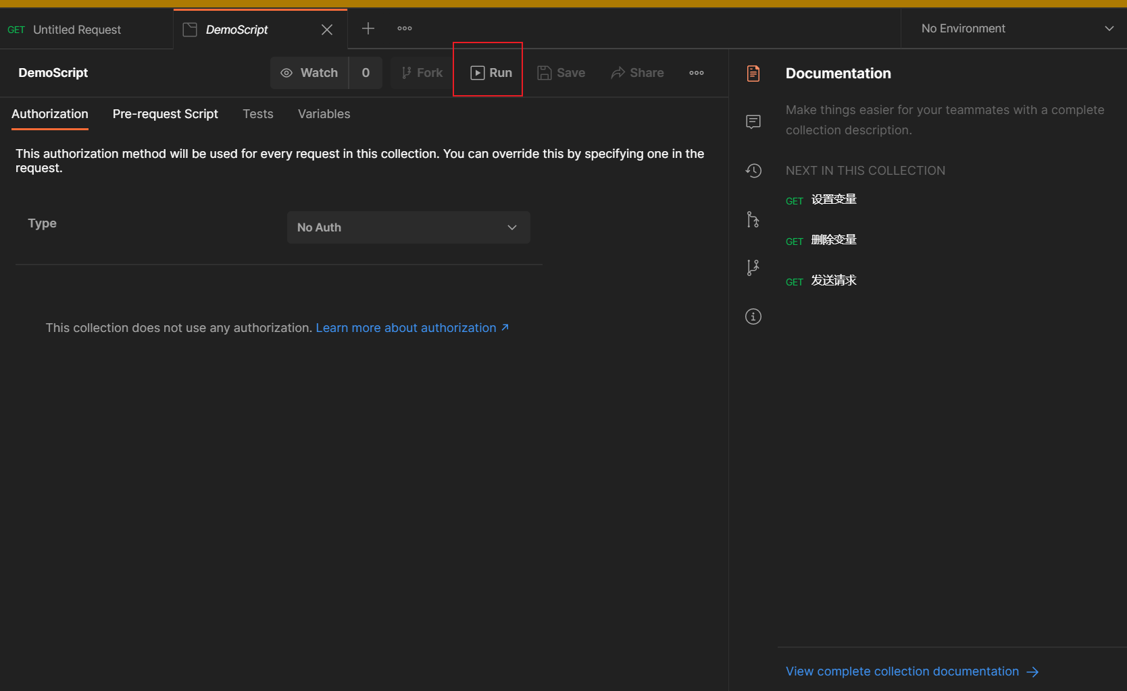This screenshot has width=1127, height=691.
Task: Open the Forks sidebar icon
Action: (753, 268)
